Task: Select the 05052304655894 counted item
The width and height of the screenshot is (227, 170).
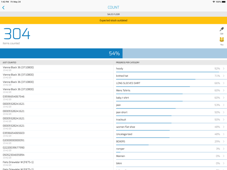Action: [57, 156]
